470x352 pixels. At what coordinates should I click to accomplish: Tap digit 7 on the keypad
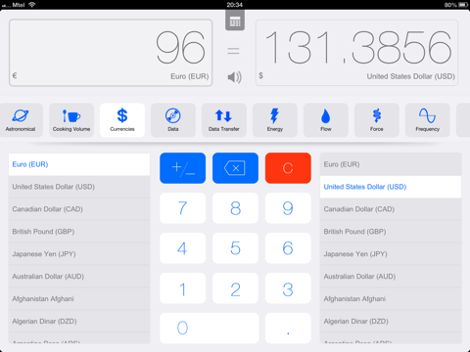[x=183, y=208]
